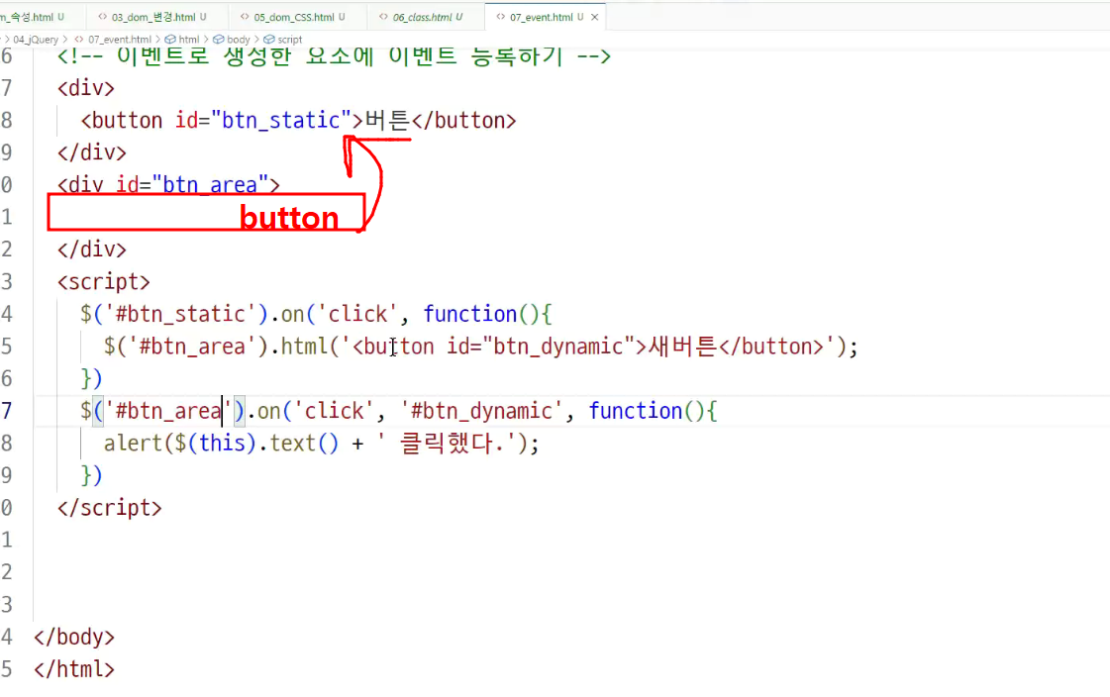Click the HTML file icon on 07_event.html tab
This screenshot has height=697, width=1110.
coord(500,16)
